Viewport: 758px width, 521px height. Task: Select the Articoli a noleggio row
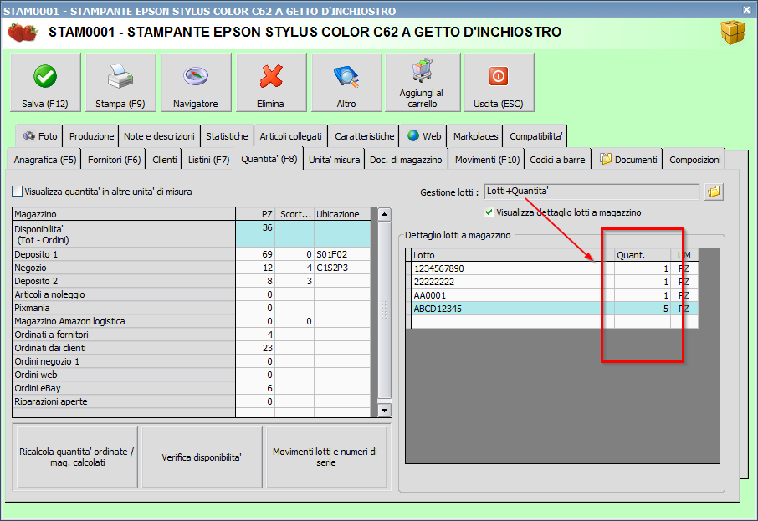click(x=192, y=294)
